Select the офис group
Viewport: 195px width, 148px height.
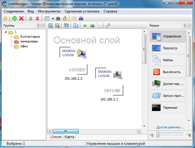(x=24, y=46)
